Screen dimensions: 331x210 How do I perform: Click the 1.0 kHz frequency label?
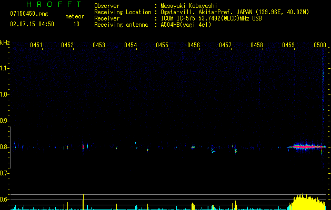point(4,94)
